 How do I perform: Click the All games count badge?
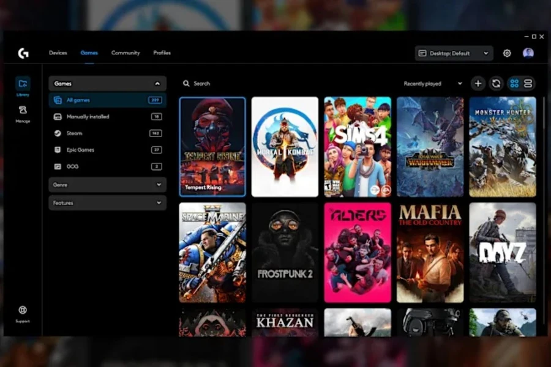point(155,100)
